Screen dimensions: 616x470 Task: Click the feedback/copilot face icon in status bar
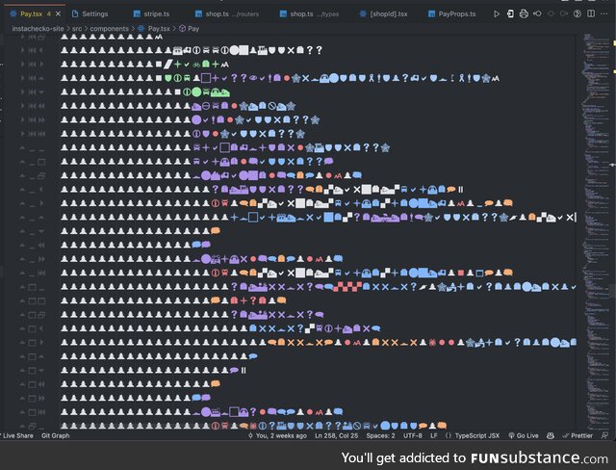pyautogui.click(x=551, y=435)
